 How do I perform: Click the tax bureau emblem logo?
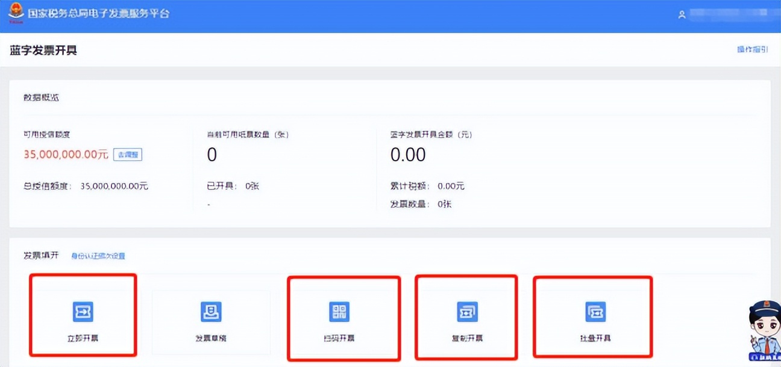pyautogui.click(x=16, y=12)
